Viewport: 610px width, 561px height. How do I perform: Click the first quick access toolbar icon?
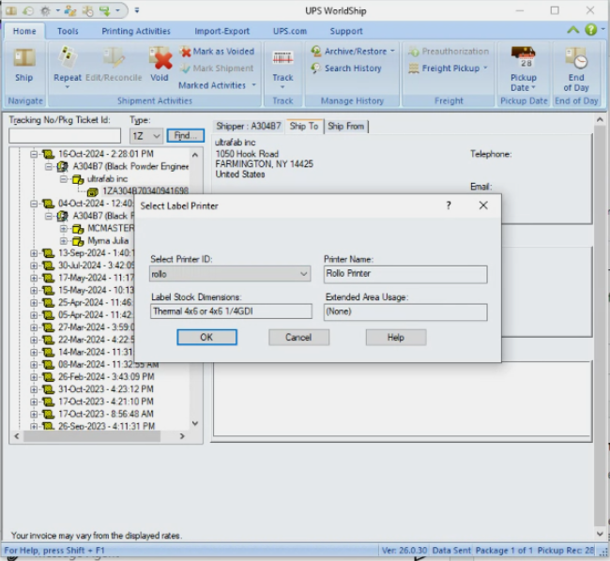11,11
